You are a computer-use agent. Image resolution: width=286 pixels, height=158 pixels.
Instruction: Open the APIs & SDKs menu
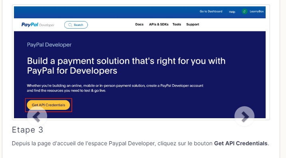click(x=159, y=24)
